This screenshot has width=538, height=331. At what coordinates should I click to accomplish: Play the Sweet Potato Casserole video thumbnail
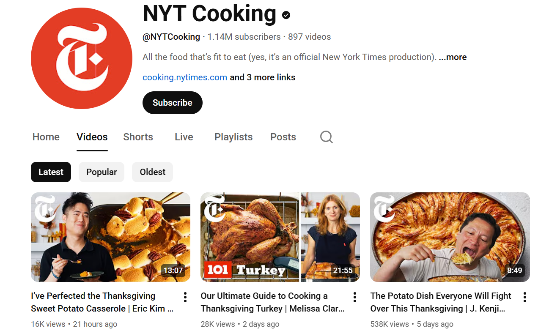tap(110, 237)
